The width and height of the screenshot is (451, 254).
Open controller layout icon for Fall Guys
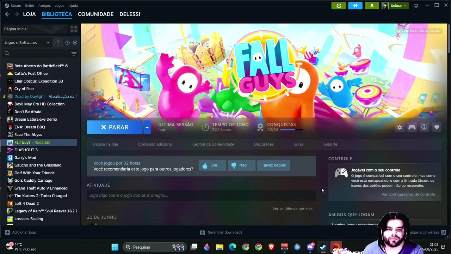(412, 127)
